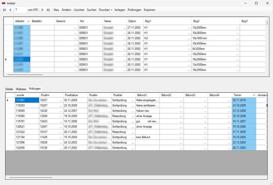273x185 pixels.
Task: Click the Löschen toolbar button
Action: click(x=79, y=10)
